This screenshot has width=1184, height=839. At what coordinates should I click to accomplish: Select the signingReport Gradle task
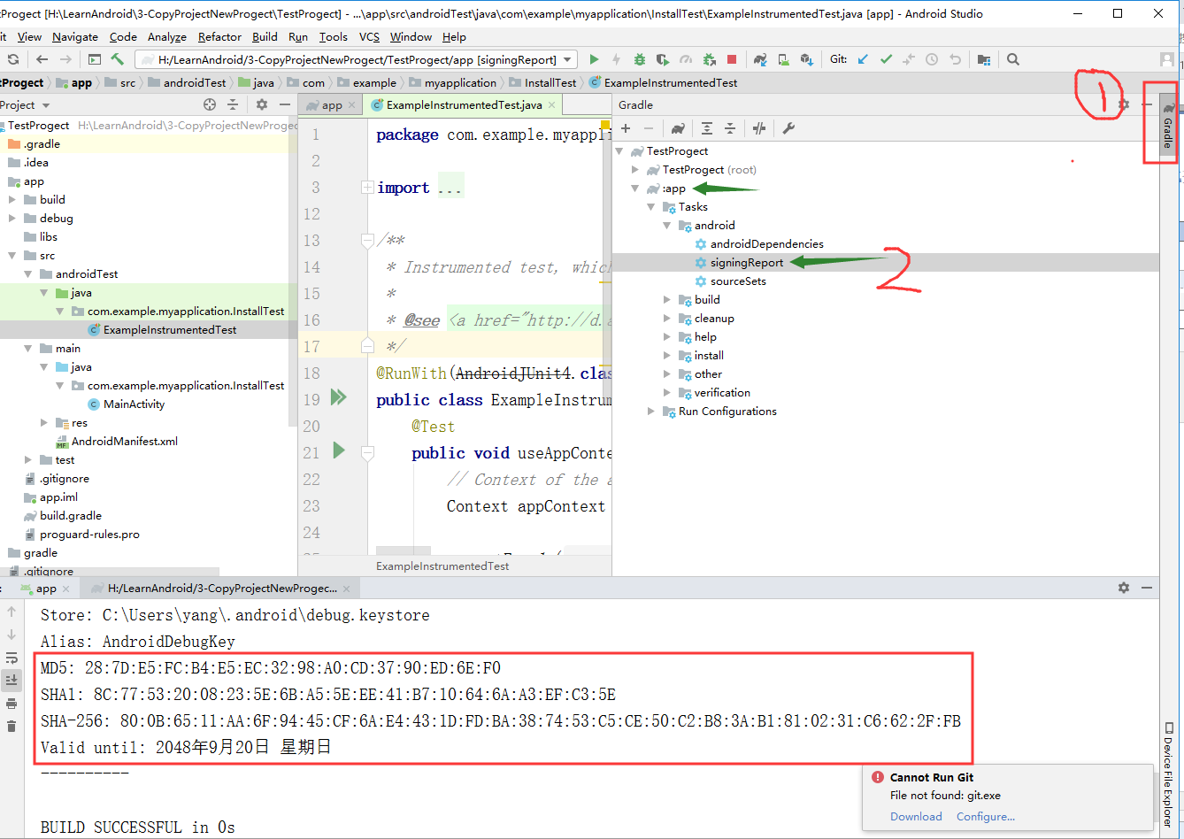[747, 263]
